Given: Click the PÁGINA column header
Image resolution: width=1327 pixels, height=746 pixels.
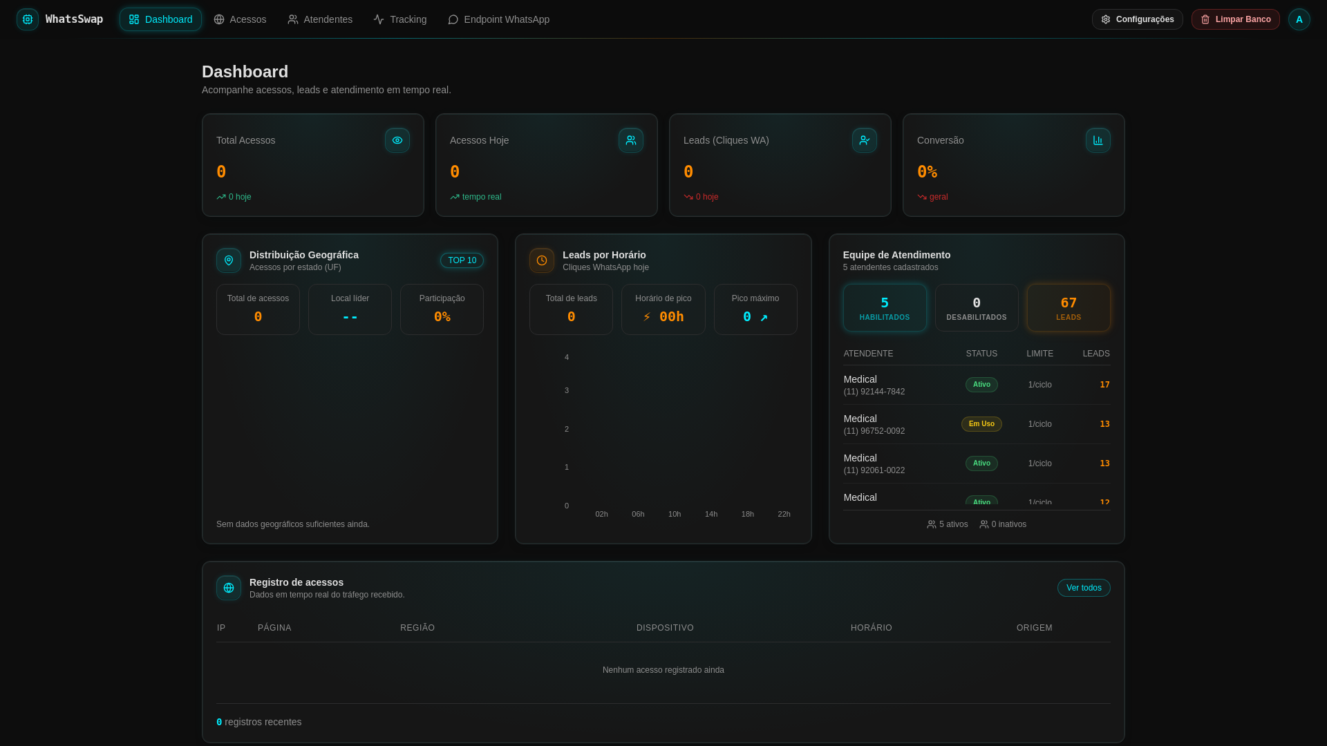Looking at the screenshot, I should 274,628.
